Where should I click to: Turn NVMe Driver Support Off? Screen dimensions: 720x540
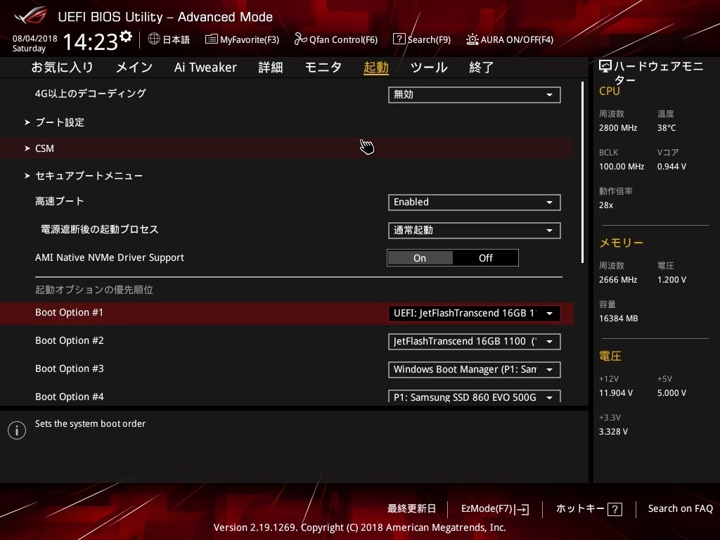[485, 258]
